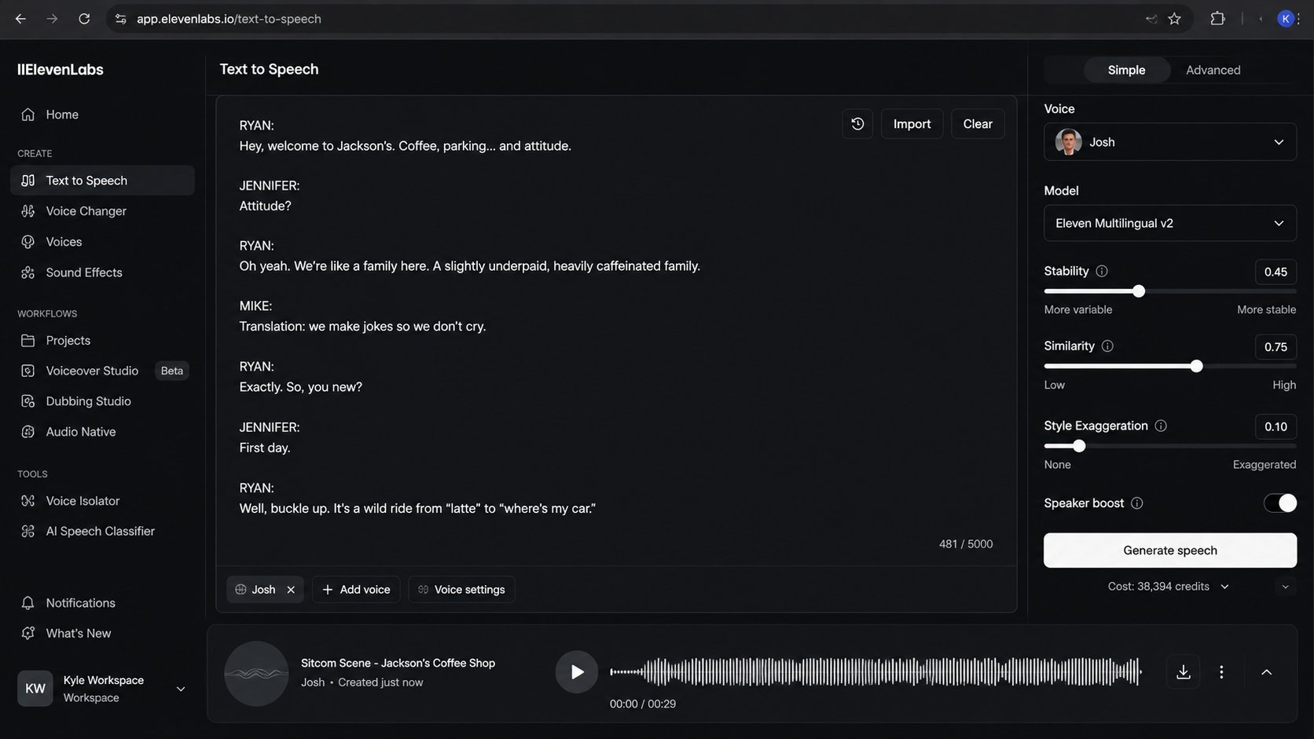Open the browser extensions icon
The image size is (1314, 739).
pyautogui.click(x=1217, y=19)
